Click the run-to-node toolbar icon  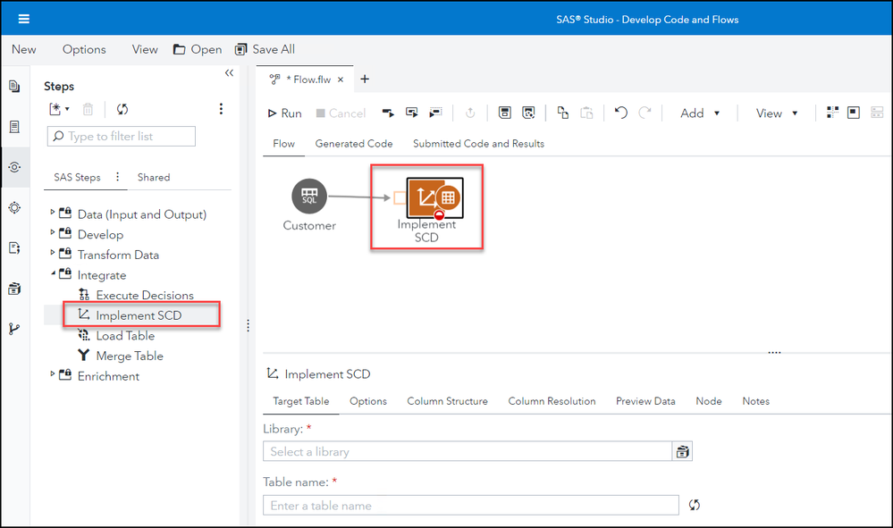(x=435, y=113)
